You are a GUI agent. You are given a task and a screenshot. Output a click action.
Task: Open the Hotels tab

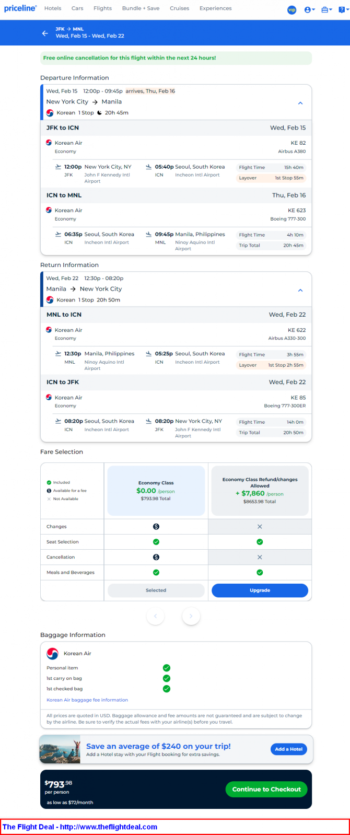(x=53, y=8)
